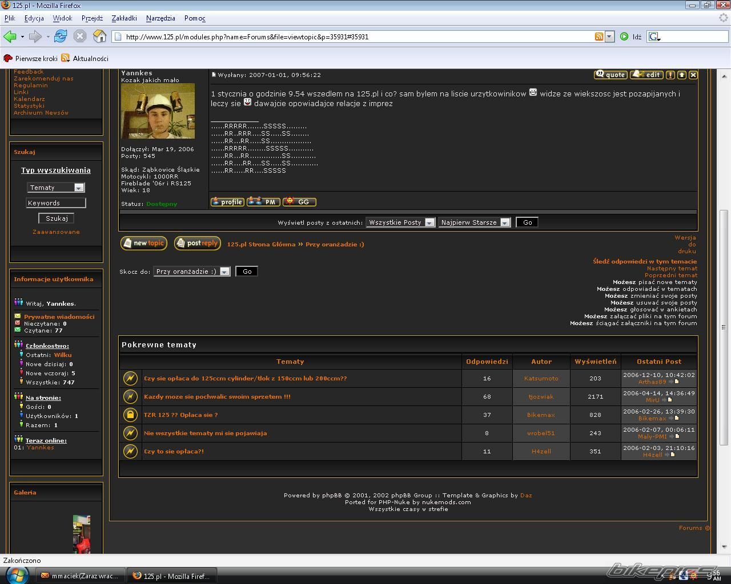Open the 'TZR 125 ?? Opłaca sie ?' topic
The image size is (731, 584).
pyautogui.click(x=180, y=415)
